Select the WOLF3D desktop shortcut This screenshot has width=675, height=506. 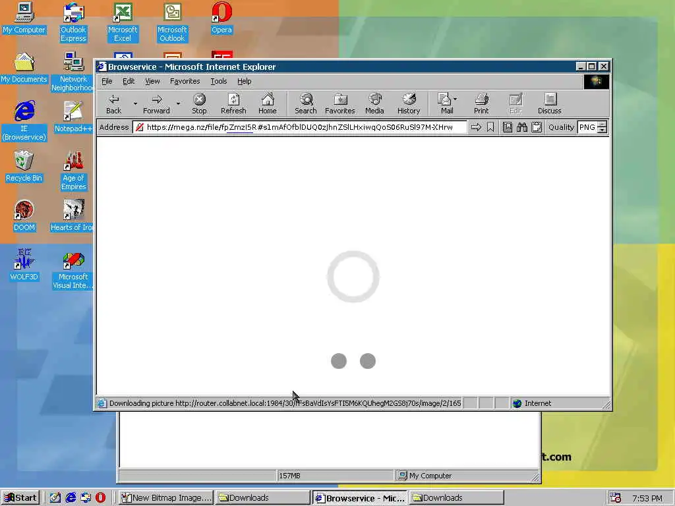(x=24, y=266)
